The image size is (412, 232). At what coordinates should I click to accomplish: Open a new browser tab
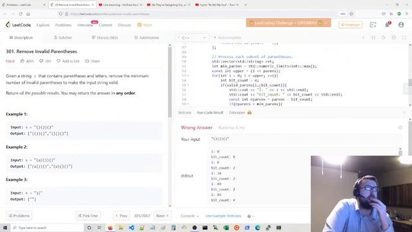[x=245, y=5]
